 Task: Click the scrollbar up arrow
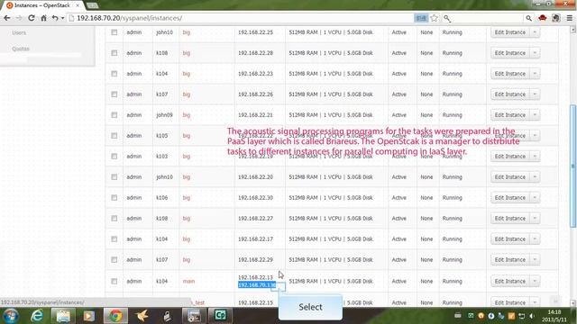point(572,30)
